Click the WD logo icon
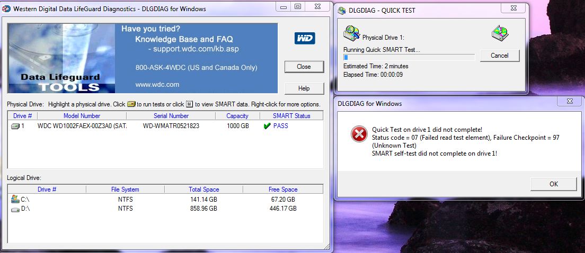The height and width of the screenshot is (253, 585). click(305, 39)
